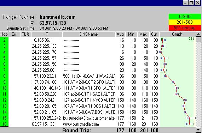Click DNS name 187.at-2-0-0.TR1.SAC1
Viewport: 202px width, 133px height.
[x=89, y=94]
